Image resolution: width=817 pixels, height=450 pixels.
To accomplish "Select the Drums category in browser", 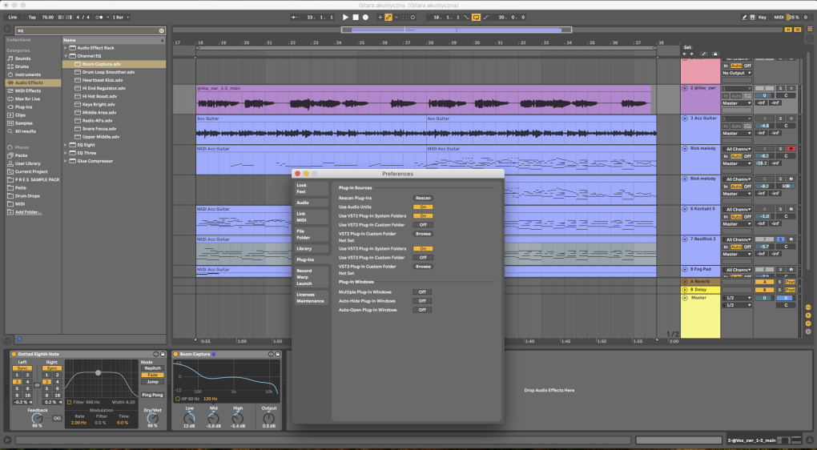I will (22, 66).
